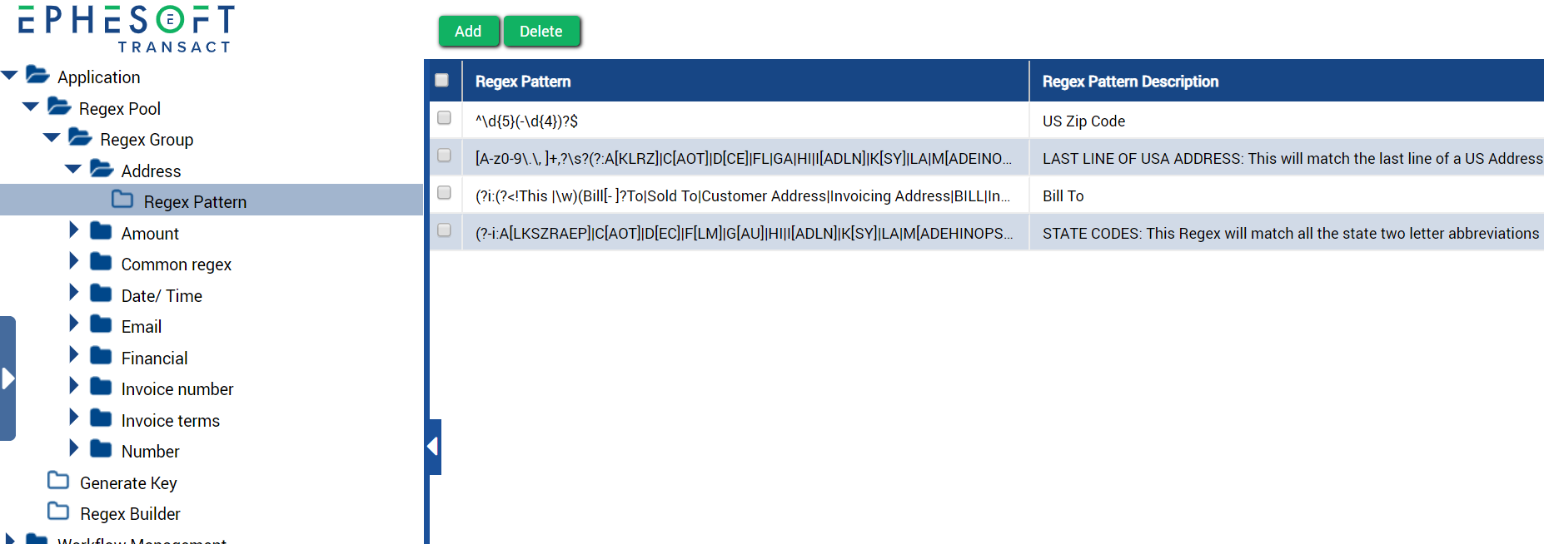Click the Regex Builder folder icon
This screenshot has height=544, width=1544.
click(x=58, y=512)
